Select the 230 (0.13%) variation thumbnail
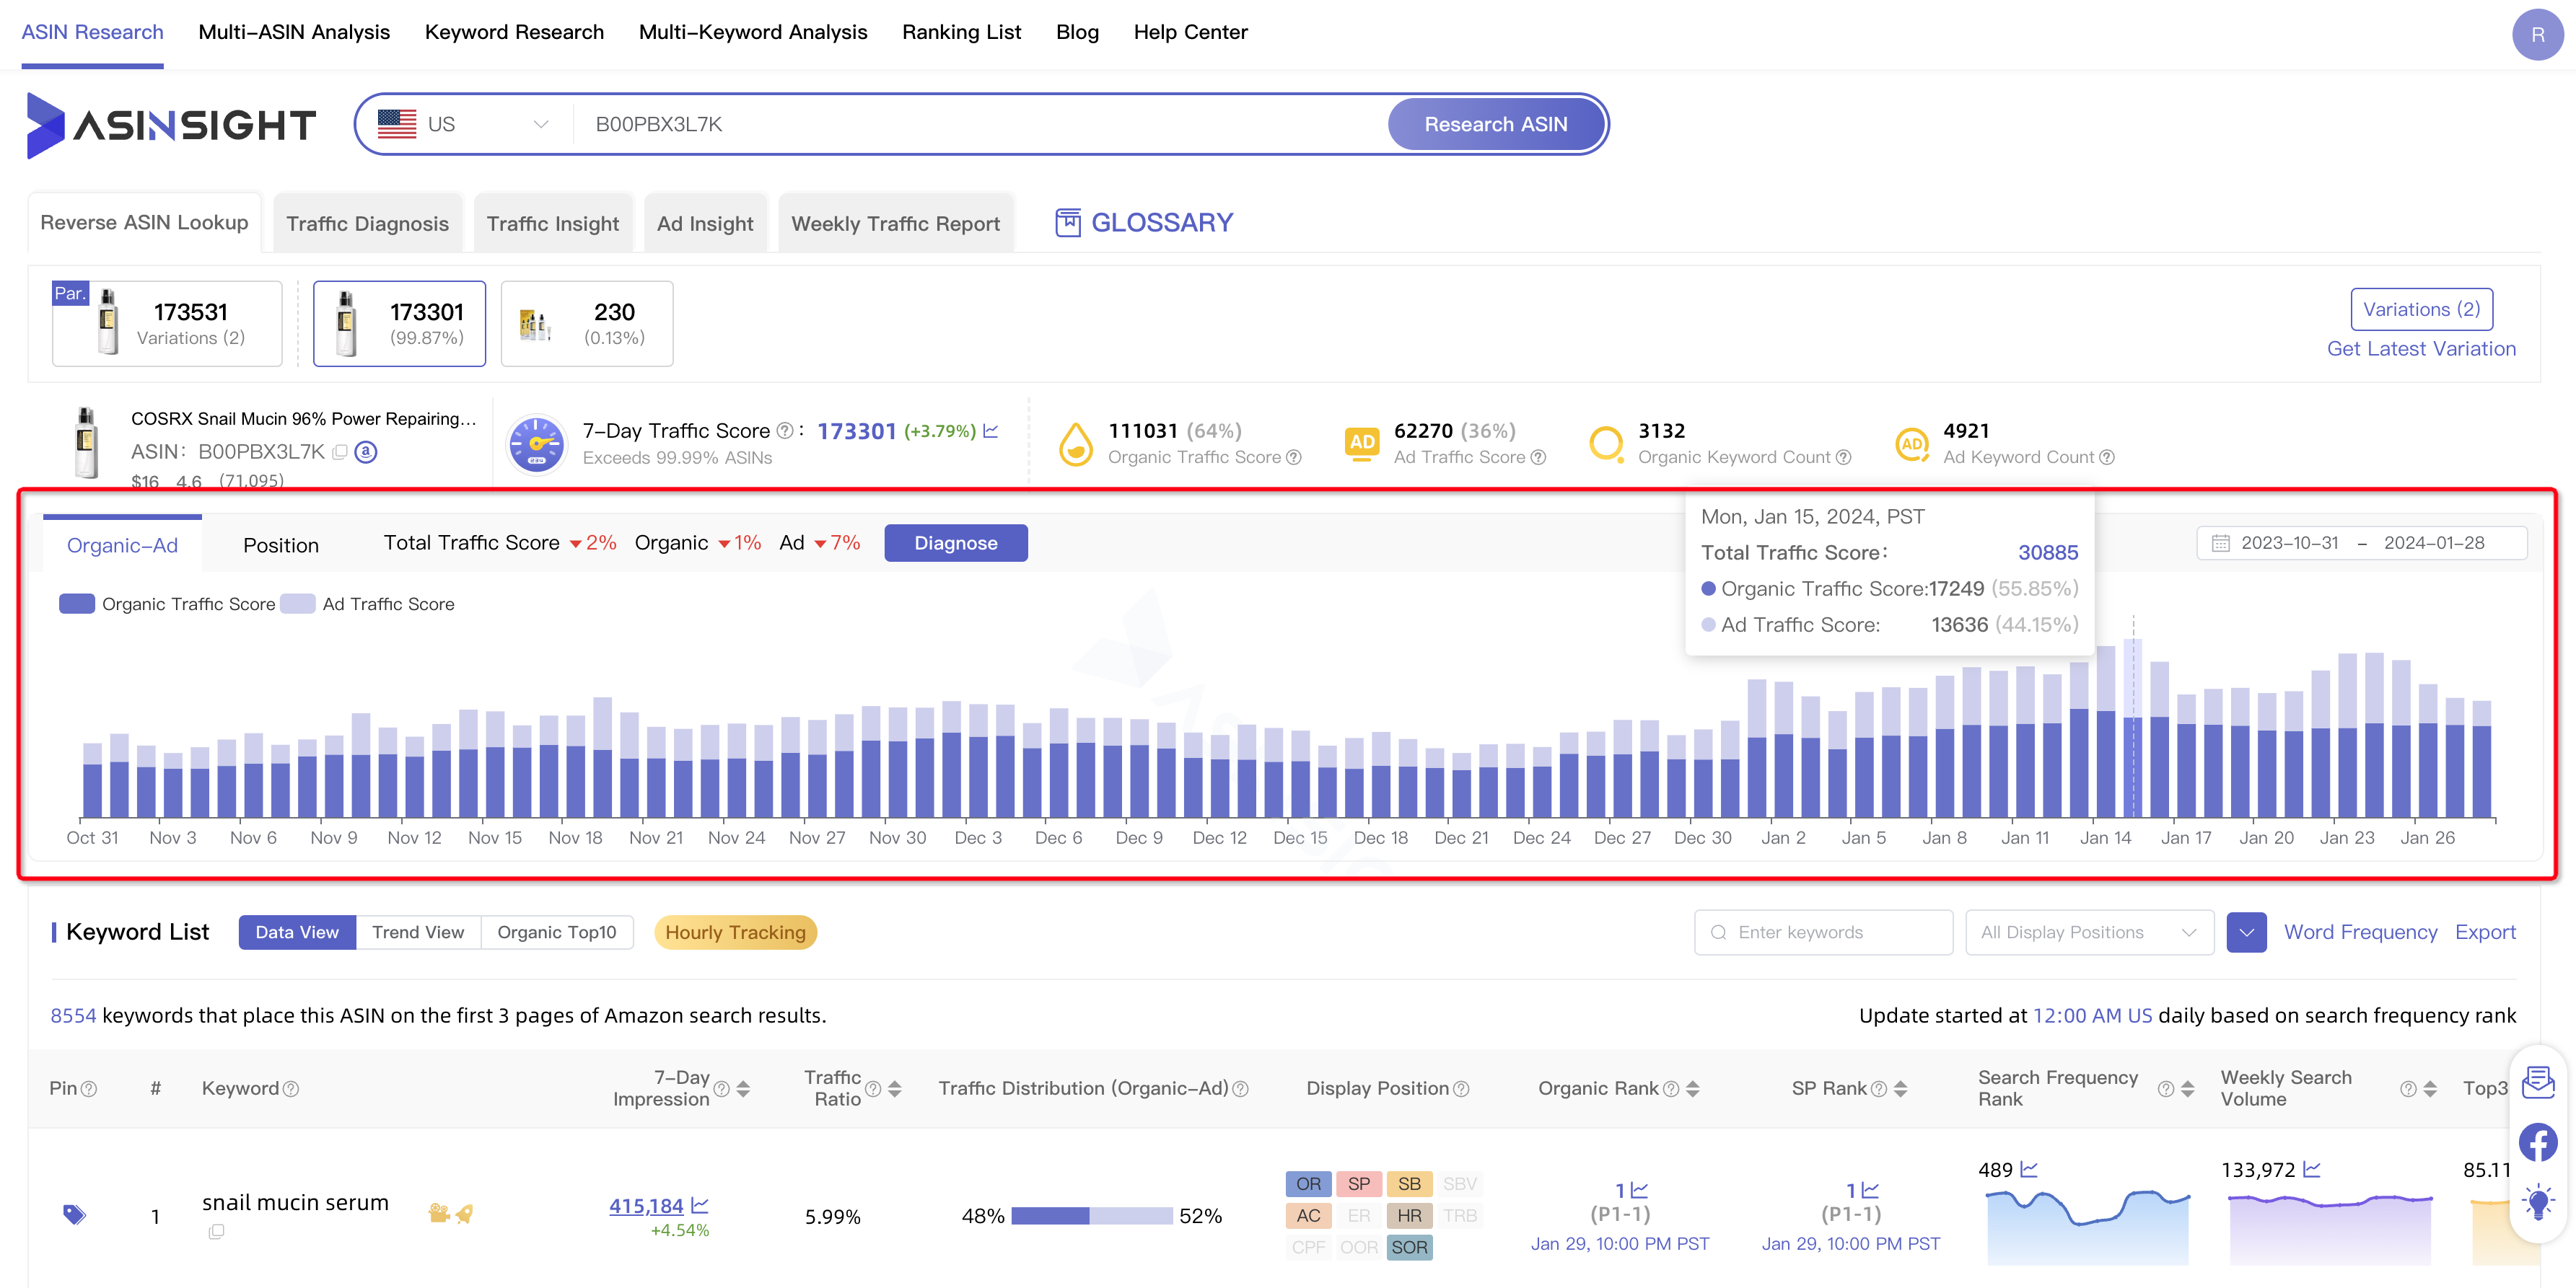This screenshot has width=2576, height=1288. [586, 324]
